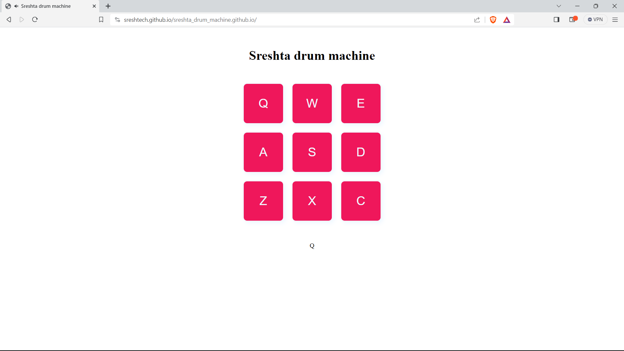Open the VPN button
Viewport: 624px width, 351px height.
(595, 19)
